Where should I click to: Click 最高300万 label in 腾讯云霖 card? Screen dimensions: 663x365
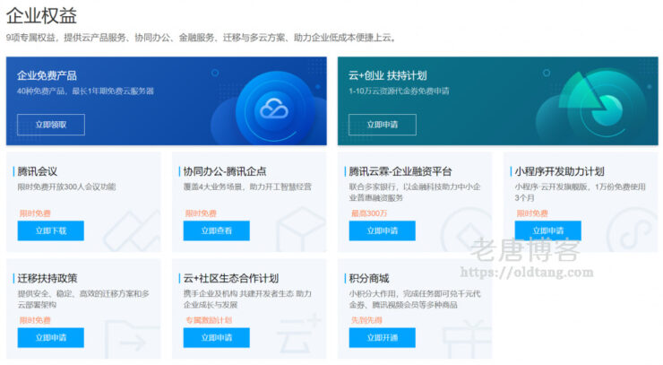click(369, 213)
